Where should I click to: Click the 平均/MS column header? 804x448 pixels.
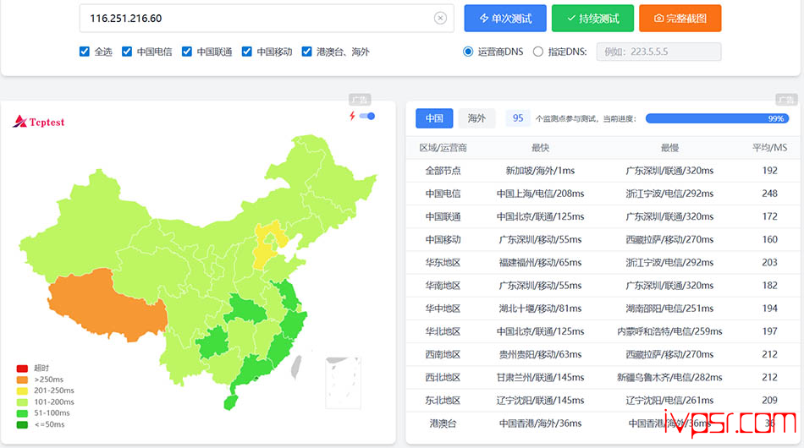click(769, 148)
